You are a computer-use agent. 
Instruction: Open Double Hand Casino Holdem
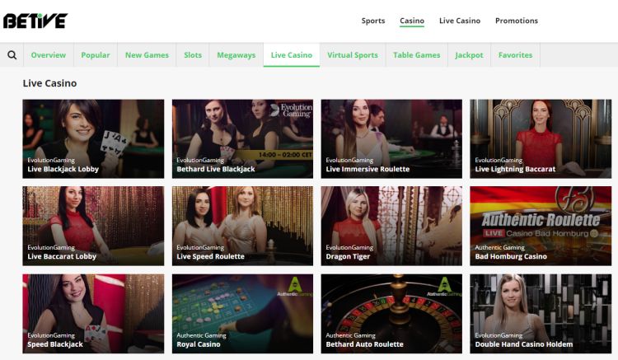click(x=541, y=314)
